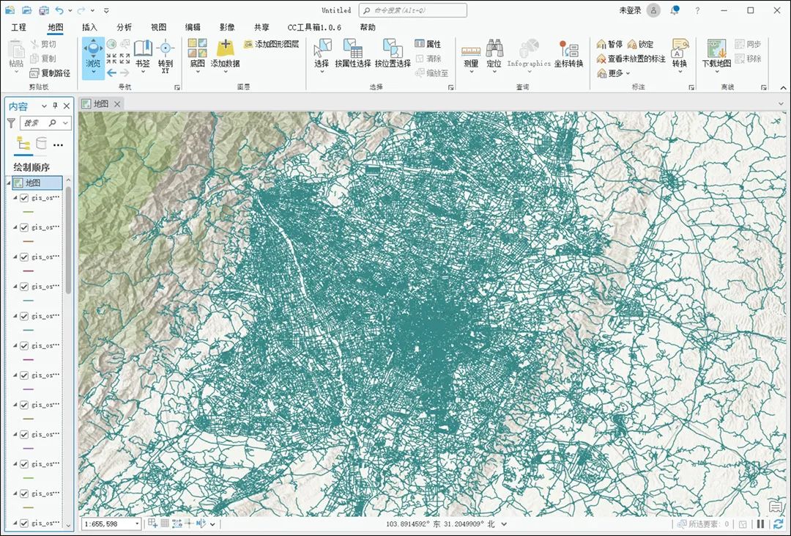The height and width of the screenshot is (536, 791).
Task: Switch to the 插入 ribbon tab
Action: [x=89, y=27]
